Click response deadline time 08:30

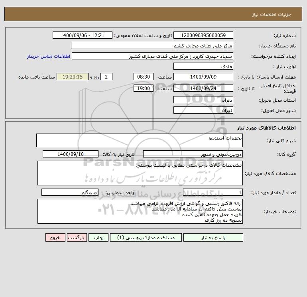[144, 77]
